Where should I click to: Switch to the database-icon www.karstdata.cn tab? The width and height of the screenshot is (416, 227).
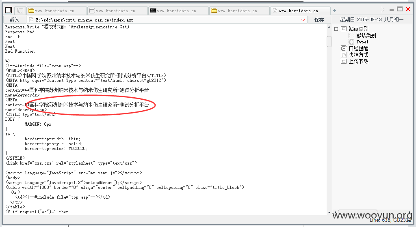click(117, 11)
